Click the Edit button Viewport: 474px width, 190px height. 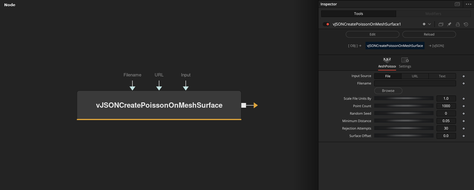pyautogui.click(x=372, y=34)
